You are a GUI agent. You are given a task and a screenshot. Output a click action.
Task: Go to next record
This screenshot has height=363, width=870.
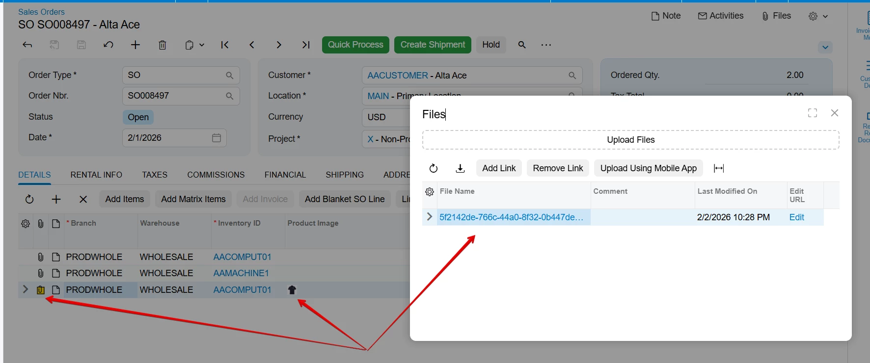click(x=279, y=45)
